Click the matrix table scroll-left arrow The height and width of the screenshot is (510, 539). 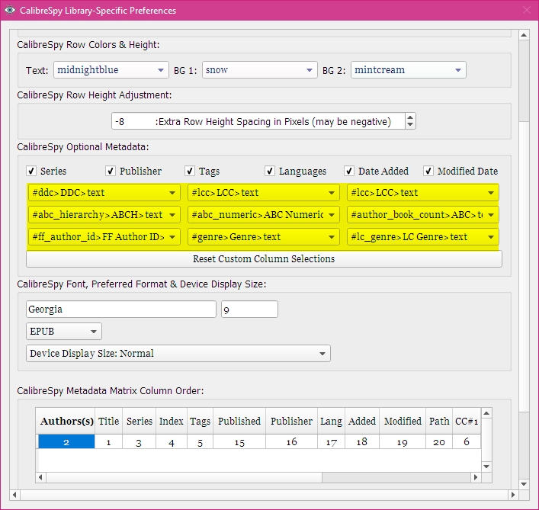[x=40, y=477]
